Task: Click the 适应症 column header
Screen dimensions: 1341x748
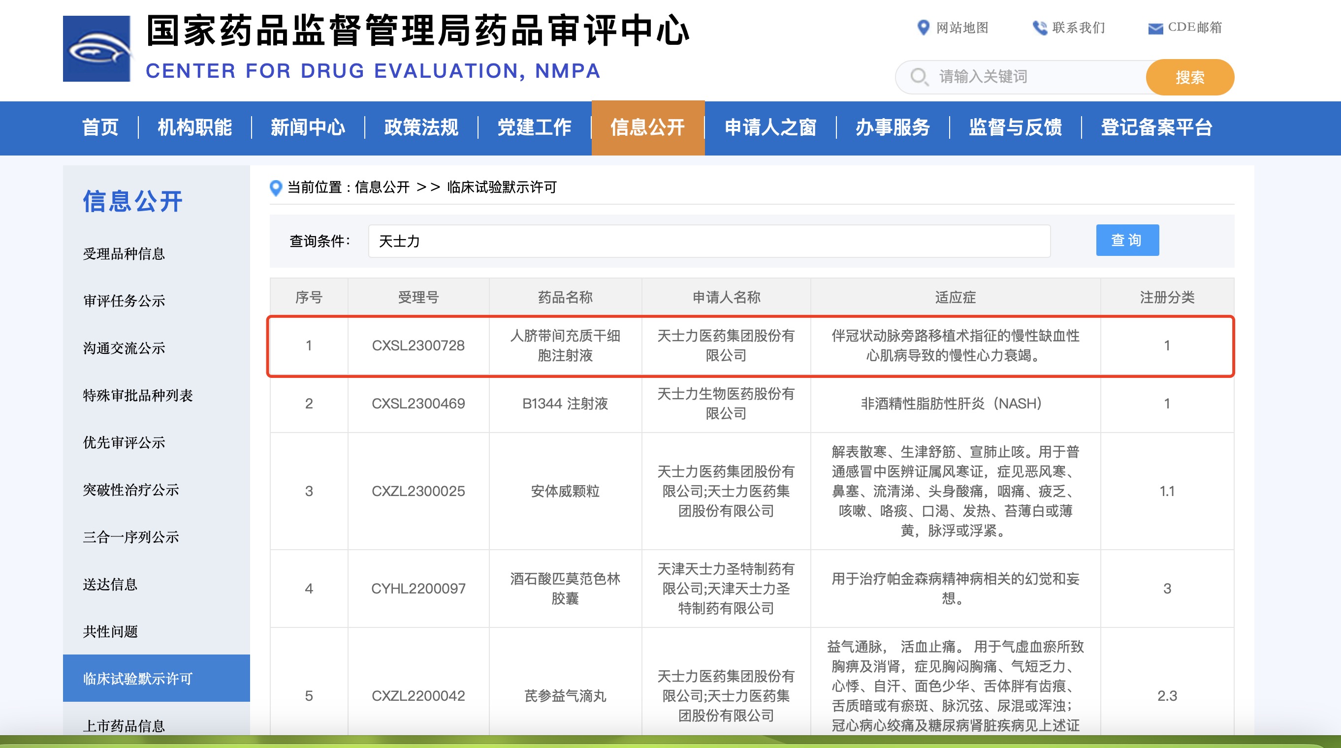Action: click(x=955, y=297)
